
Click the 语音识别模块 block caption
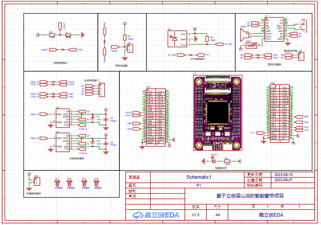pos(274,65)
